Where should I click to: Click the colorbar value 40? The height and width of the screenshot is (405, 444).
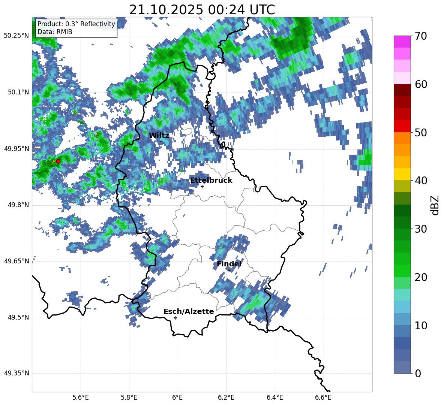[x=421, y=181]
